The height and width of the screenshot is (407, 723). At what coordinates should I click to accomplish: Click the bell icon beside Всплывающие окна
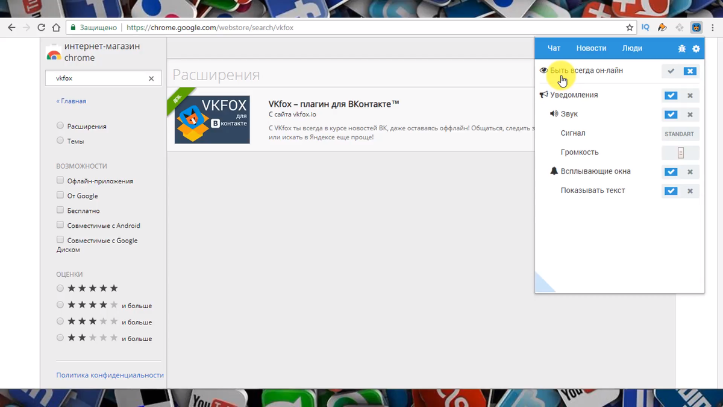pyautogui.click(x=554, y=171)
